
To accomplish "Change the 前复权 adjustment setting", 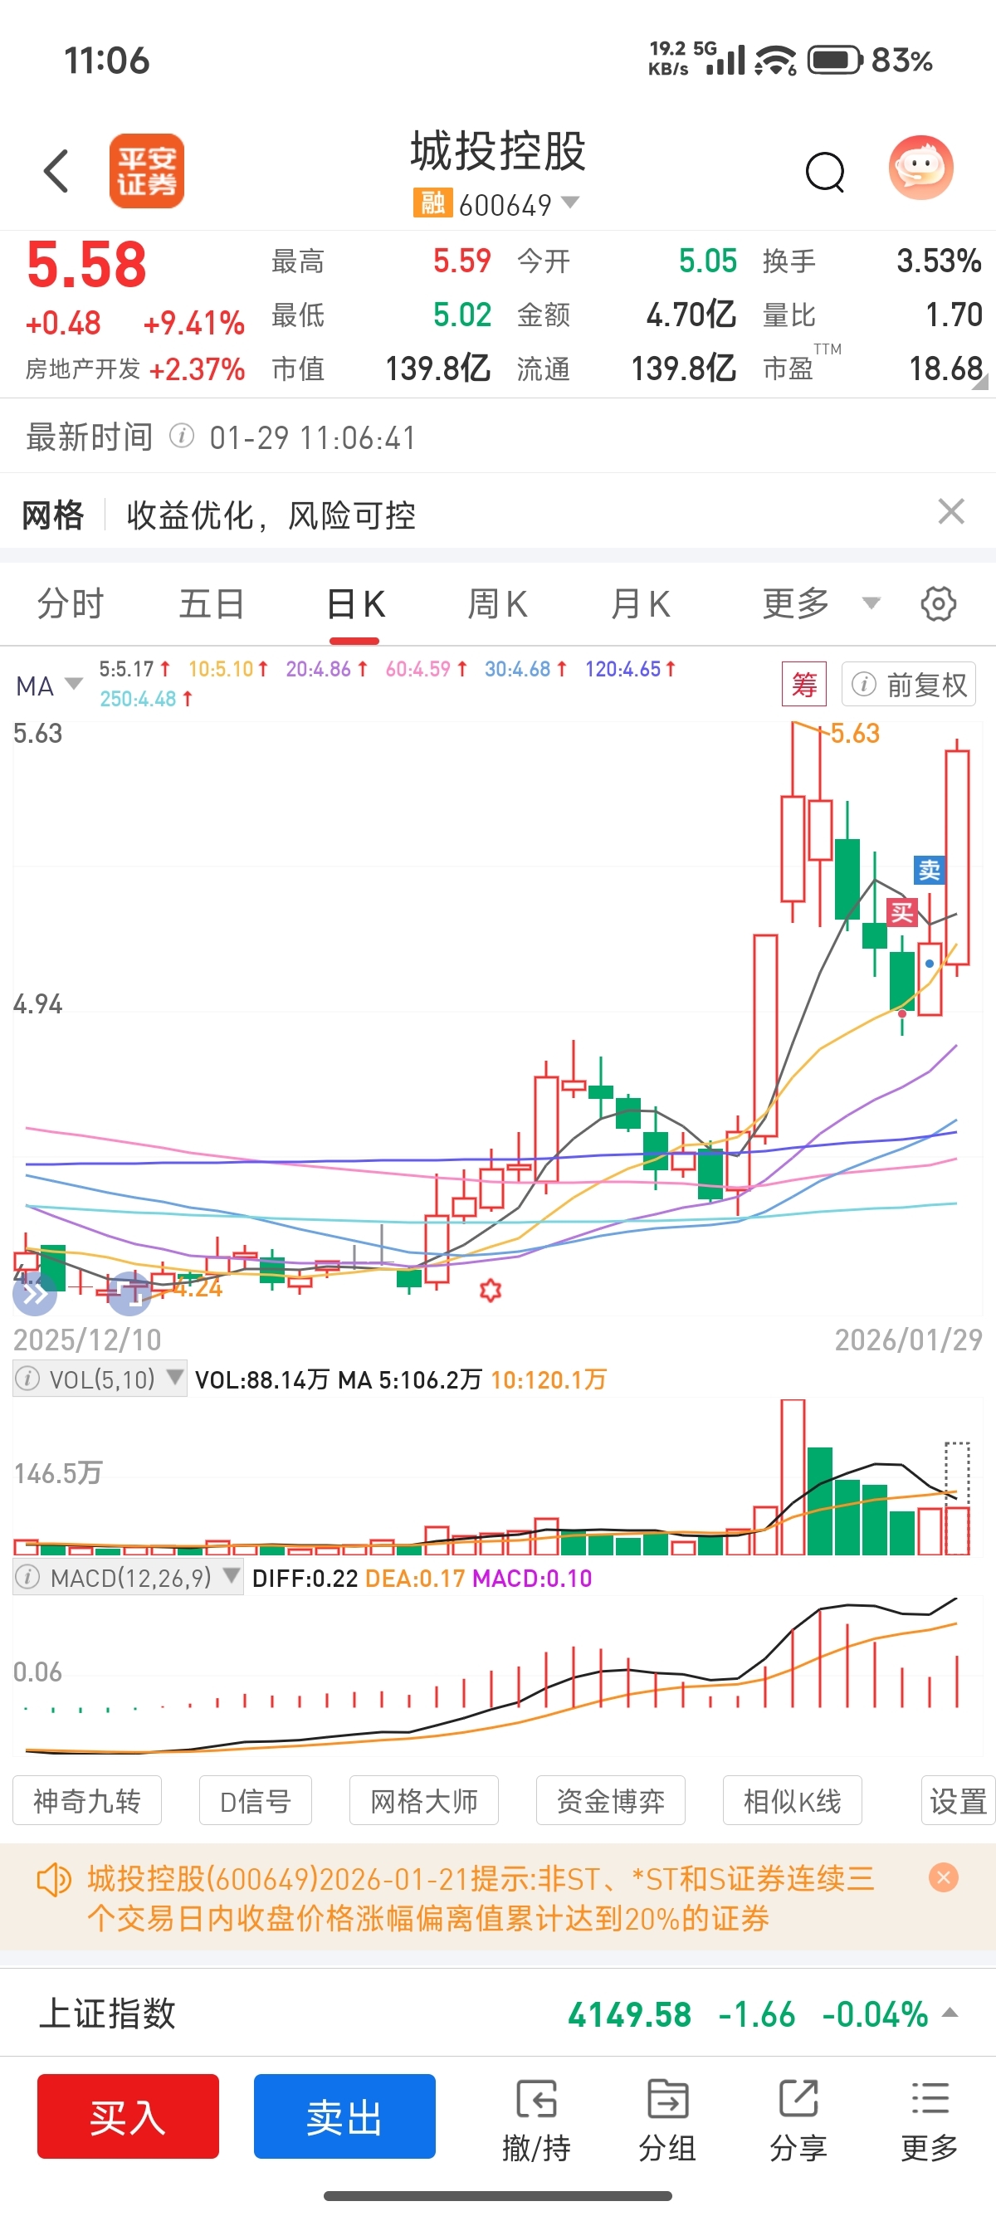I will tap(908, 685).
